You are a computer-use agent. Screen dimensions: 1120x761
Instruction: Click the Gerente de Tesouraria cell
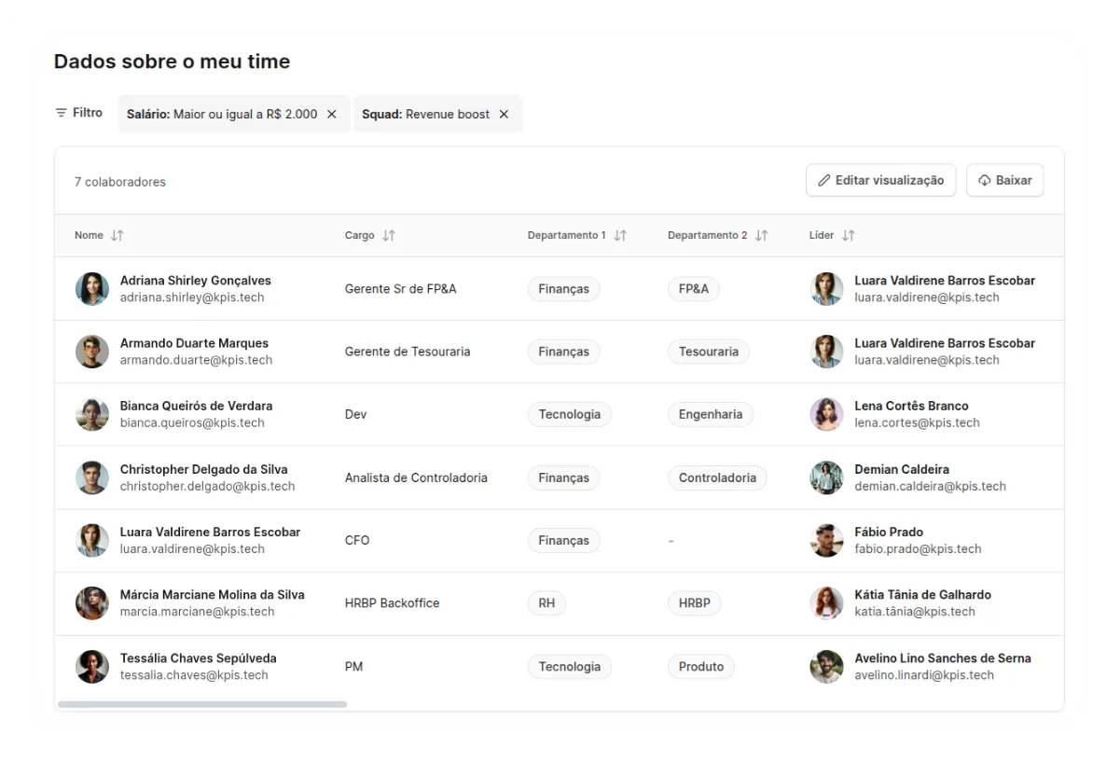pyautogui.click(x=408, y=352)
